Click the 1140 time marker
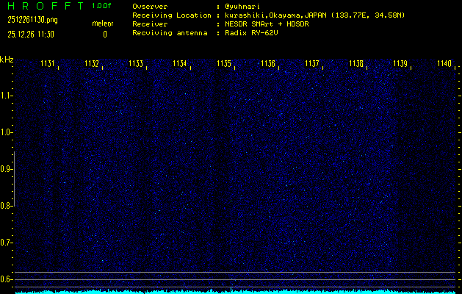The height and width of the screenshot is (294, 462). 444,64
